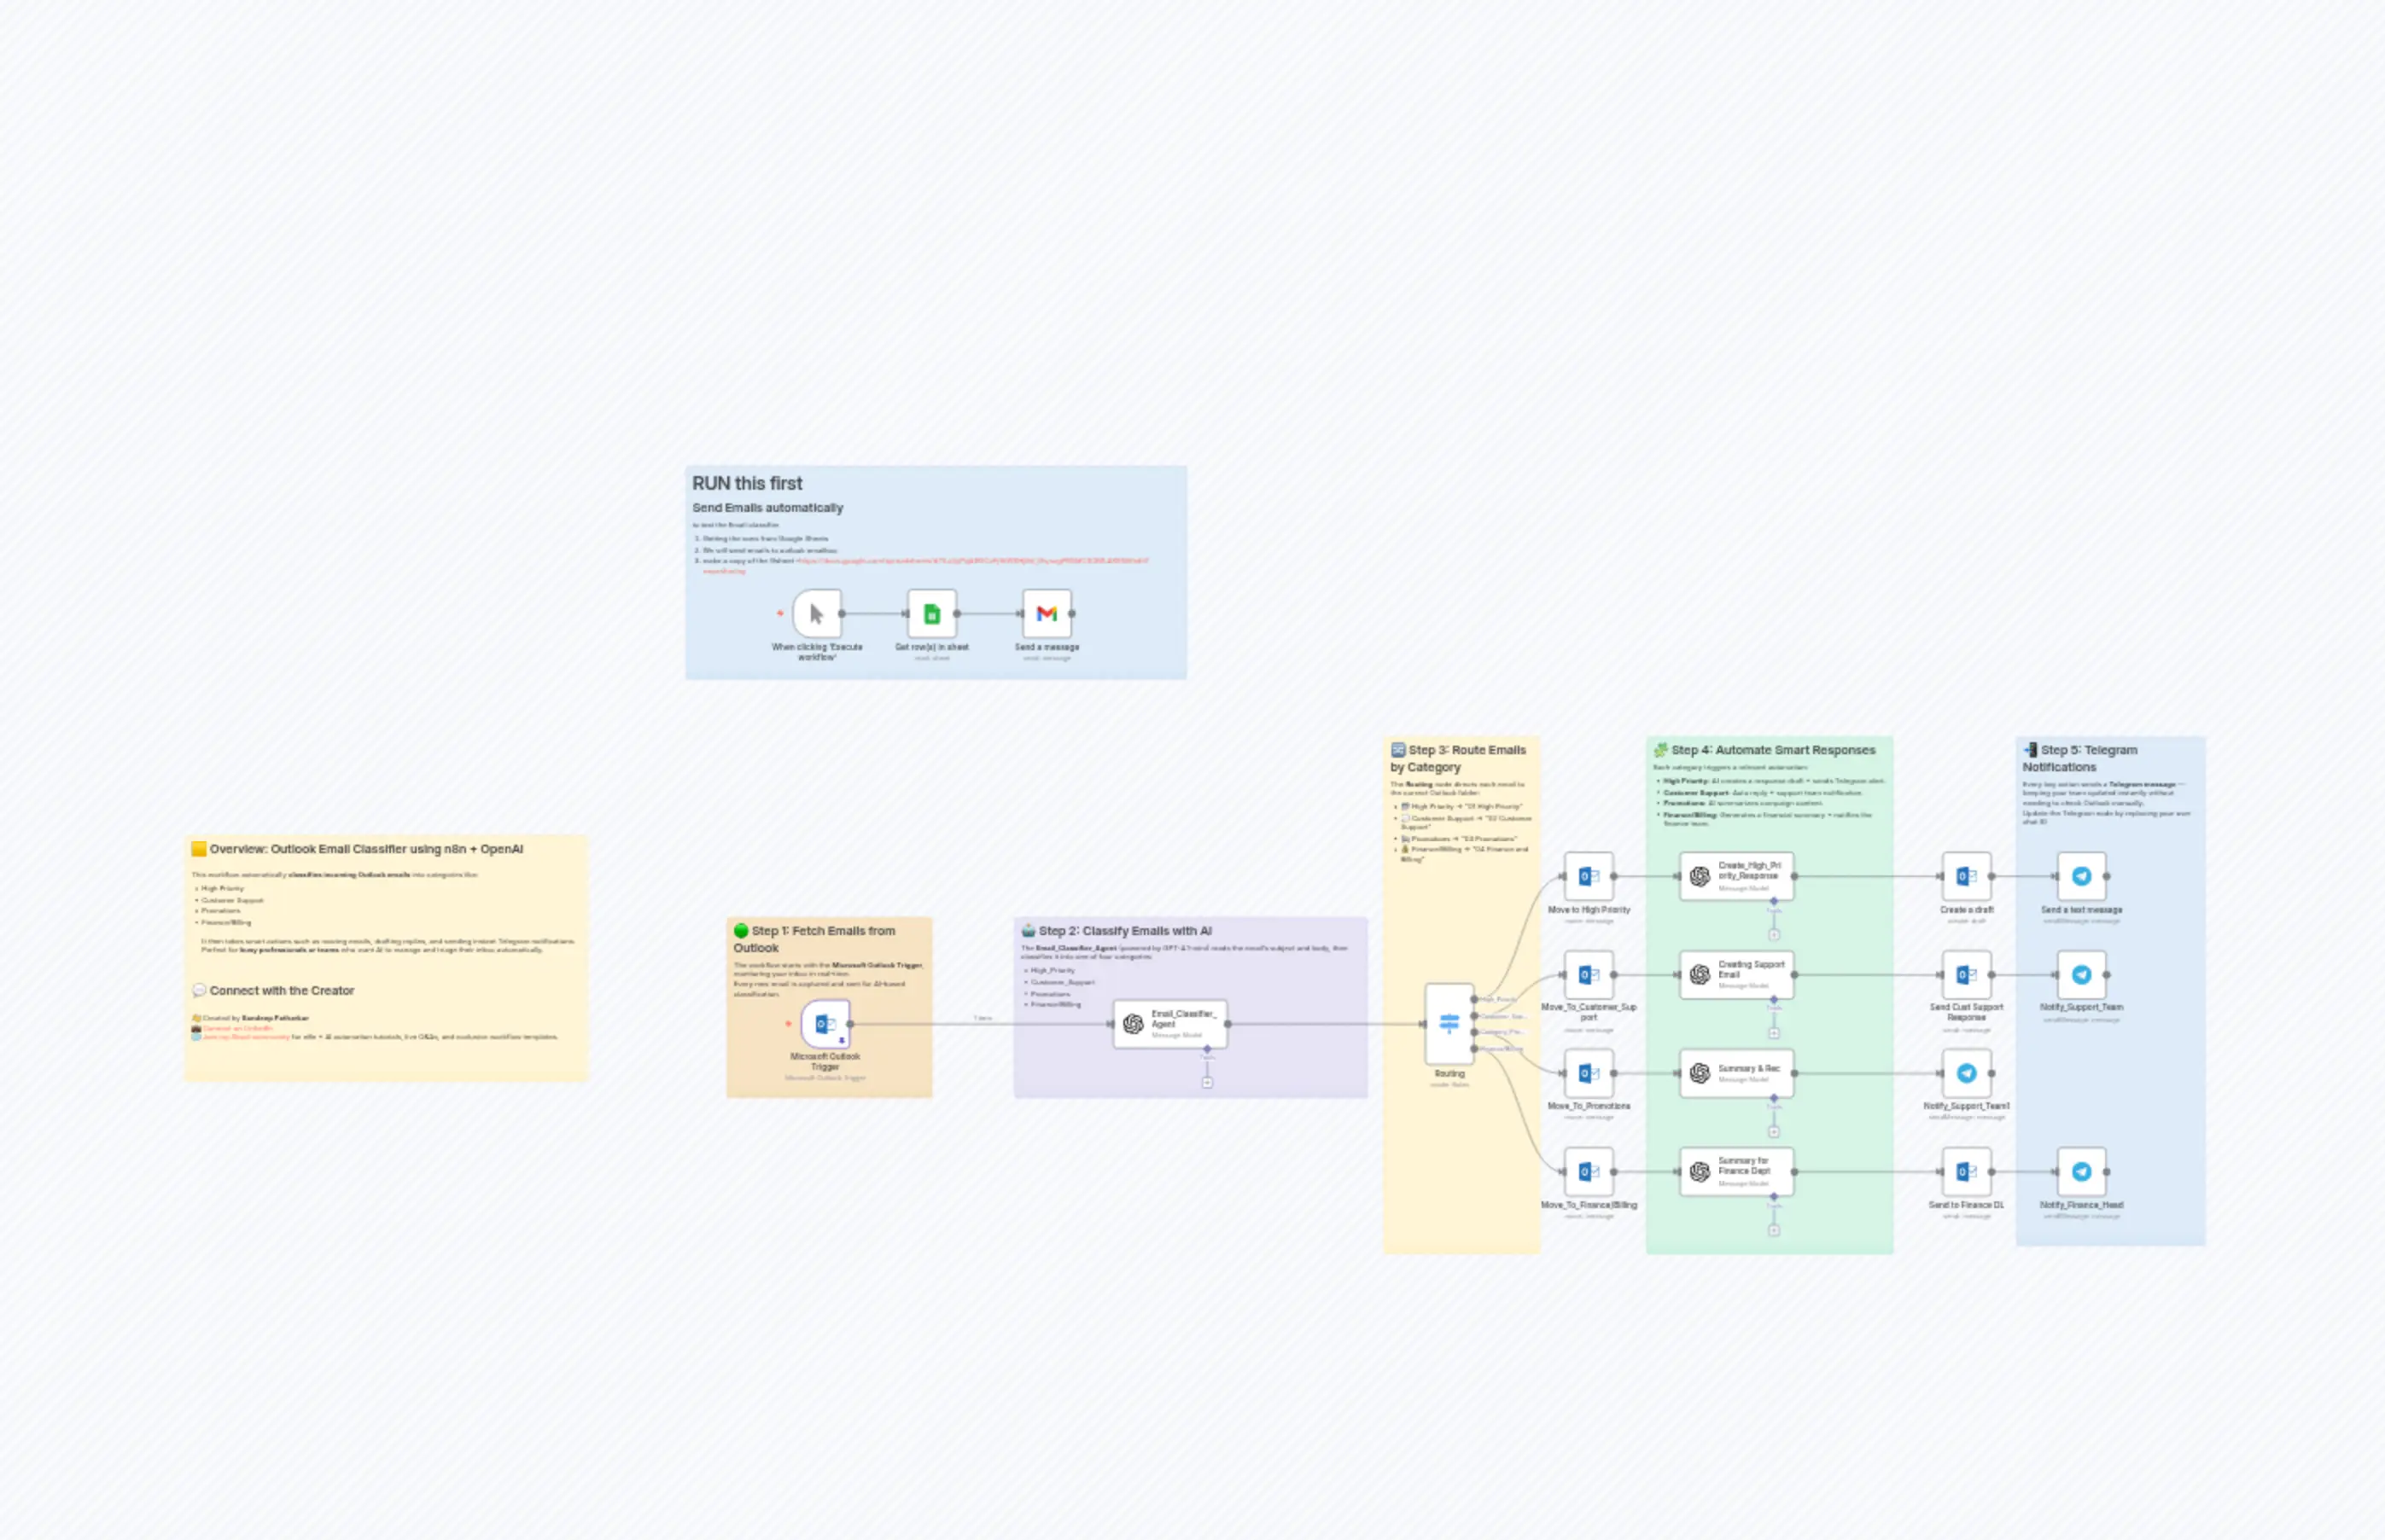Click the "Send a text message" Telegram node
This screenshot has width=2385, height=1540.
(2081, 876)
